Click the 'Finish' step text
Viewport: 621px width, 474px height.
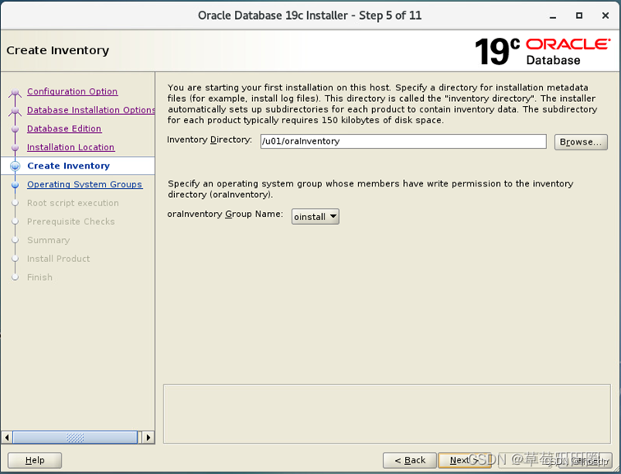39,278
